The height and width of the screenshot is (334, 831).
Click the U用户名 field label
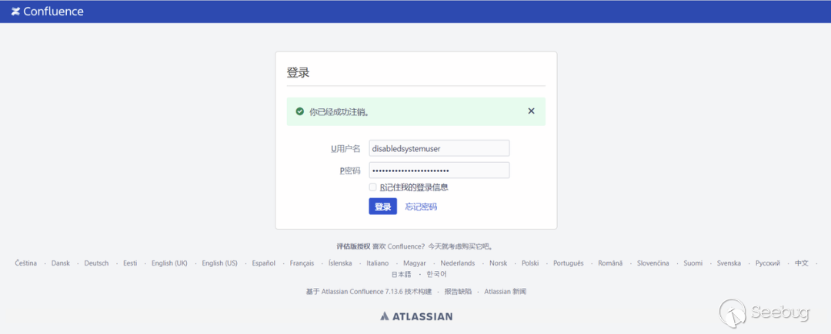pos(345,148)
